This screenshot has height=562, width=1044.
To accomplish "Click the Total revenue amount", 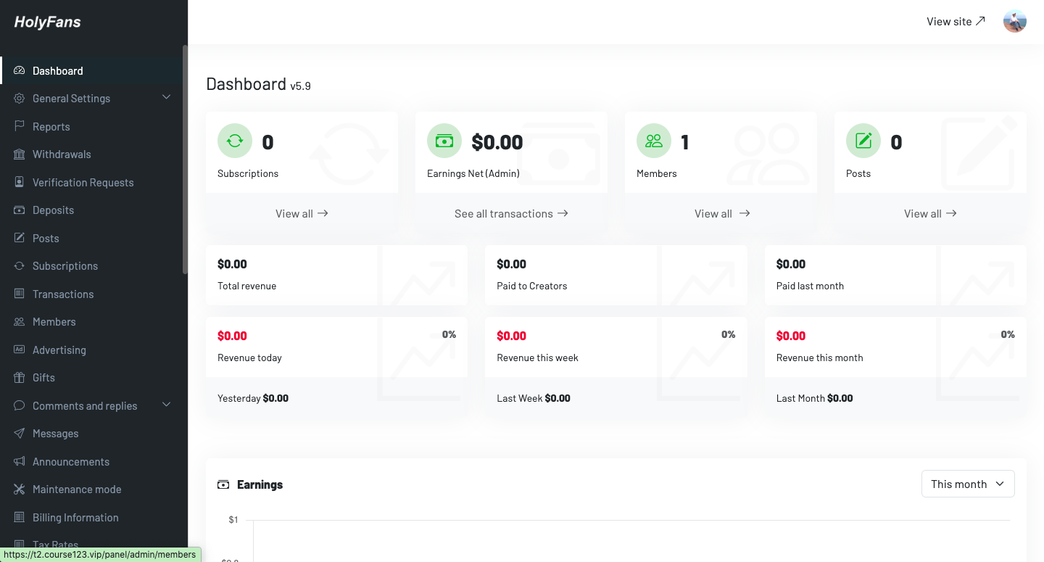I will click(232, 264).
